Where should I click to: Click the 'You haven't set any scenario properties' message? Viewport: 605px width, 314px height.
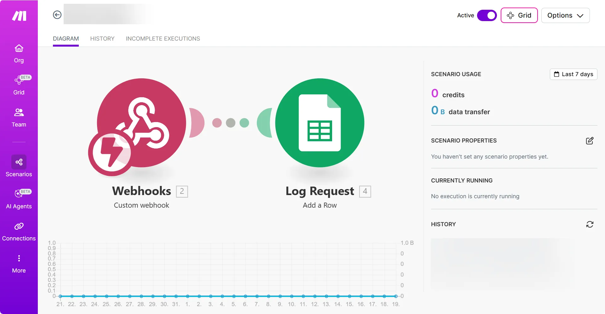point(490,157)
